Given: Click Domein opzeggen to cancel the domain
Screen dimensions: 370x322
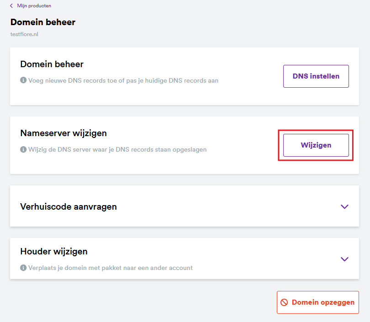Looking at the screenshot, I should (x=317, y=302).
